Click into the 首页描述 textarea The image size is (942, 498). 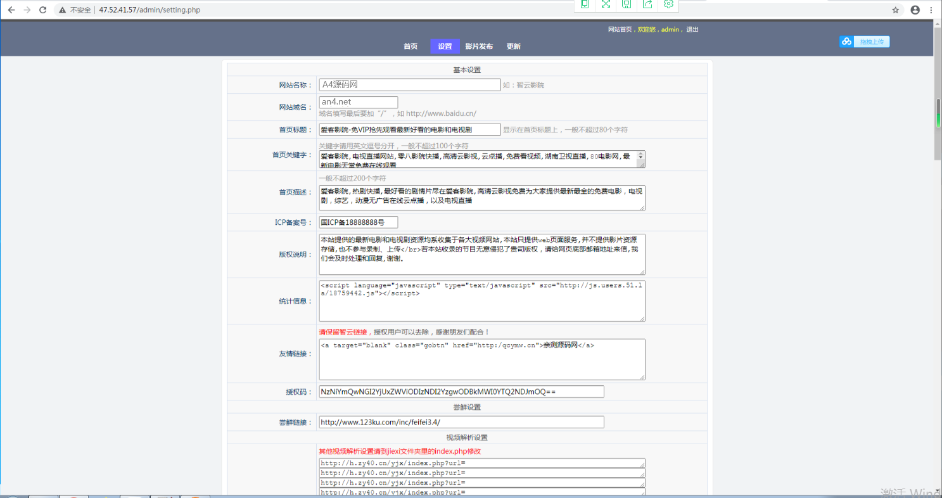[482, 198]
